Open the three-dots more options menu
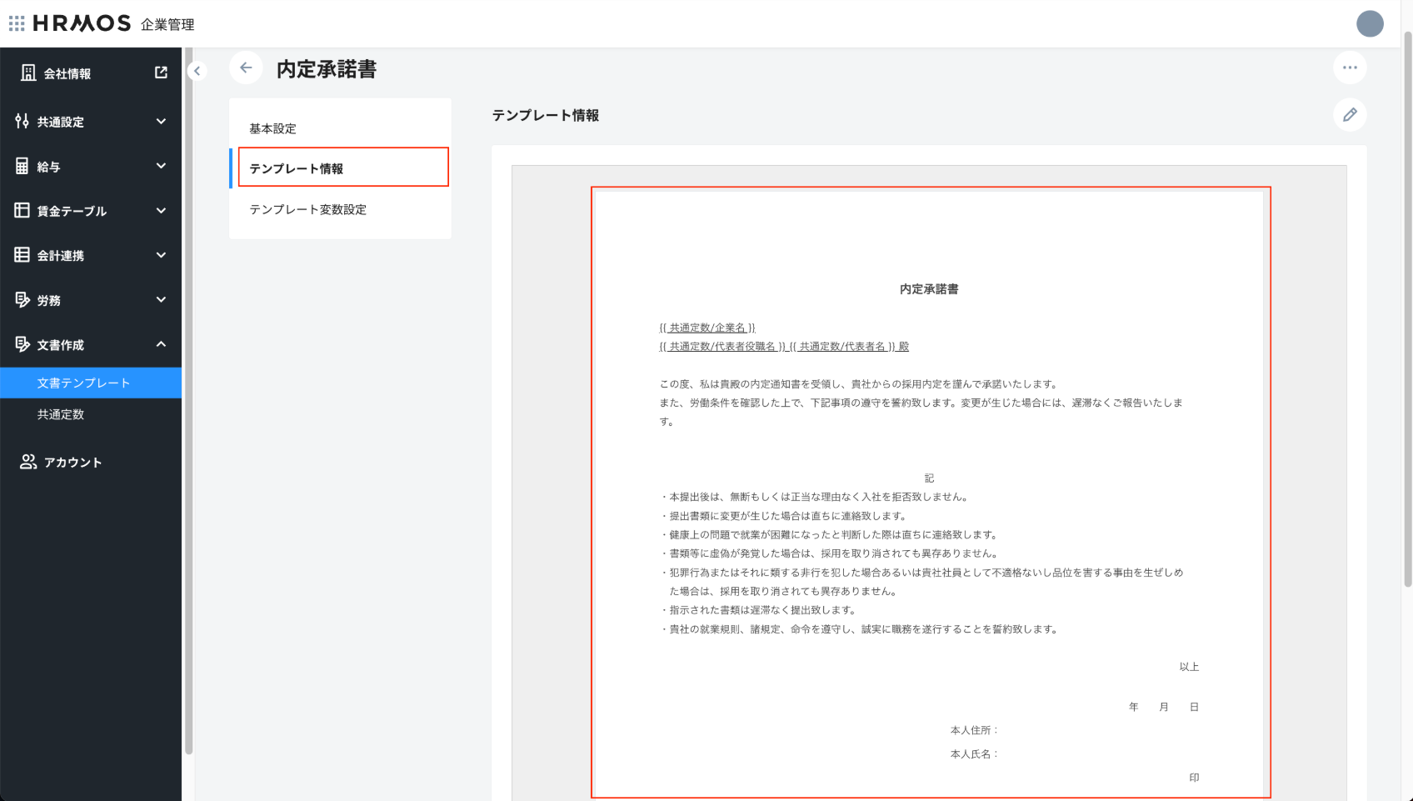 click(1349, 68)
